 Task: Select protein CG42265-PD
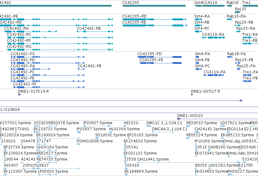point(159,57)
